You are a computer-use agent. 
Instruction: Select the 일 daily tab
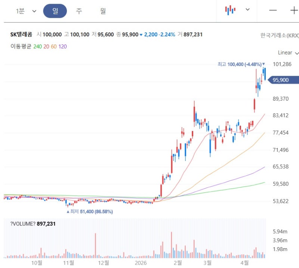tap(55, 11)
